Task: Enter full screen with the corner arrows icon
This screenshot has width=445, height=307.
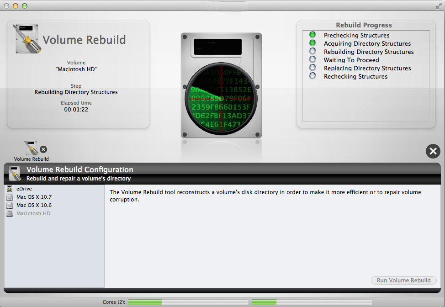Action: tap(439, 6)
